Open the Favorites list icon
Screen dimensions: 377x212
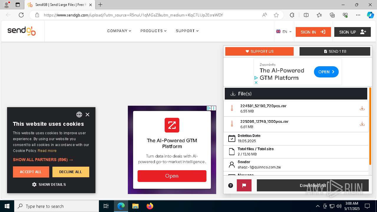(x=319, y=15)
